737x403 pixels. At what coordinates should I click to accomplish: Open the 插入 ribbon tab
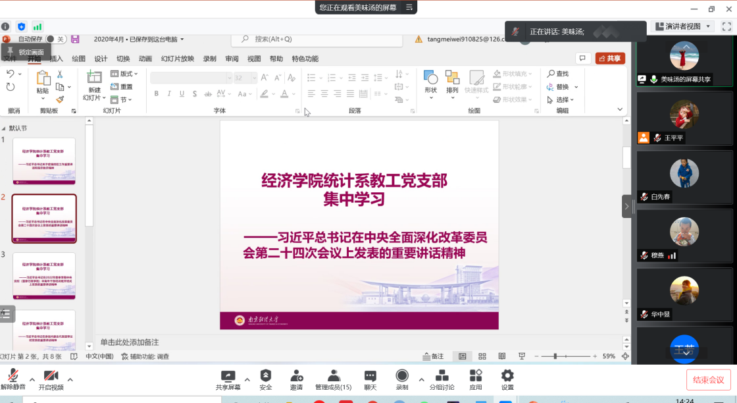[x=57, y=59]
